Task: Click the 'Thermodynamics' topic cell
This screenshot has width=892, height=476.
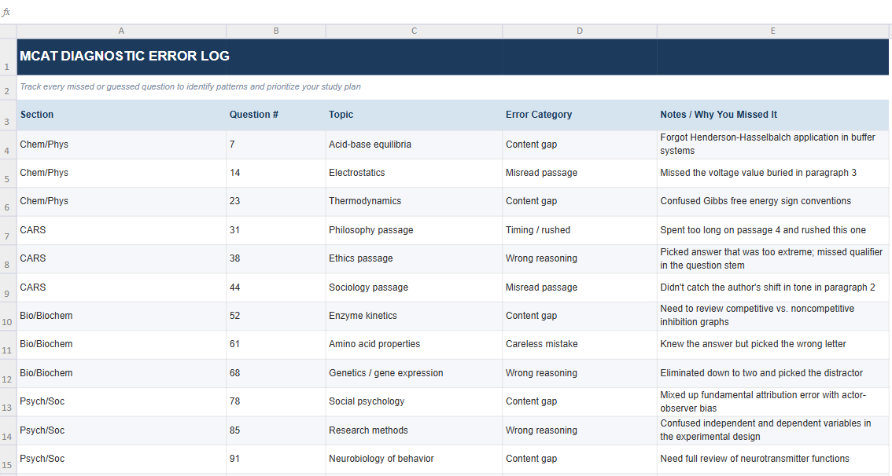Action: 414,202
